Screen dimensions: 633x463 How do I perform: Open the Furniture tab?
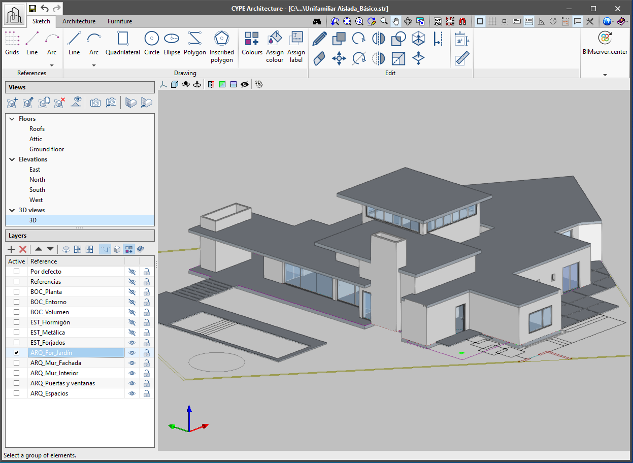[x=119, y=21]
